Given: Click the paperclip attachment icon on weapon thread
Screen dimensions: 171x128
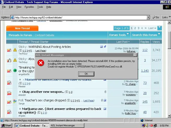Looking at the screenshot, I should coord(105,92).
